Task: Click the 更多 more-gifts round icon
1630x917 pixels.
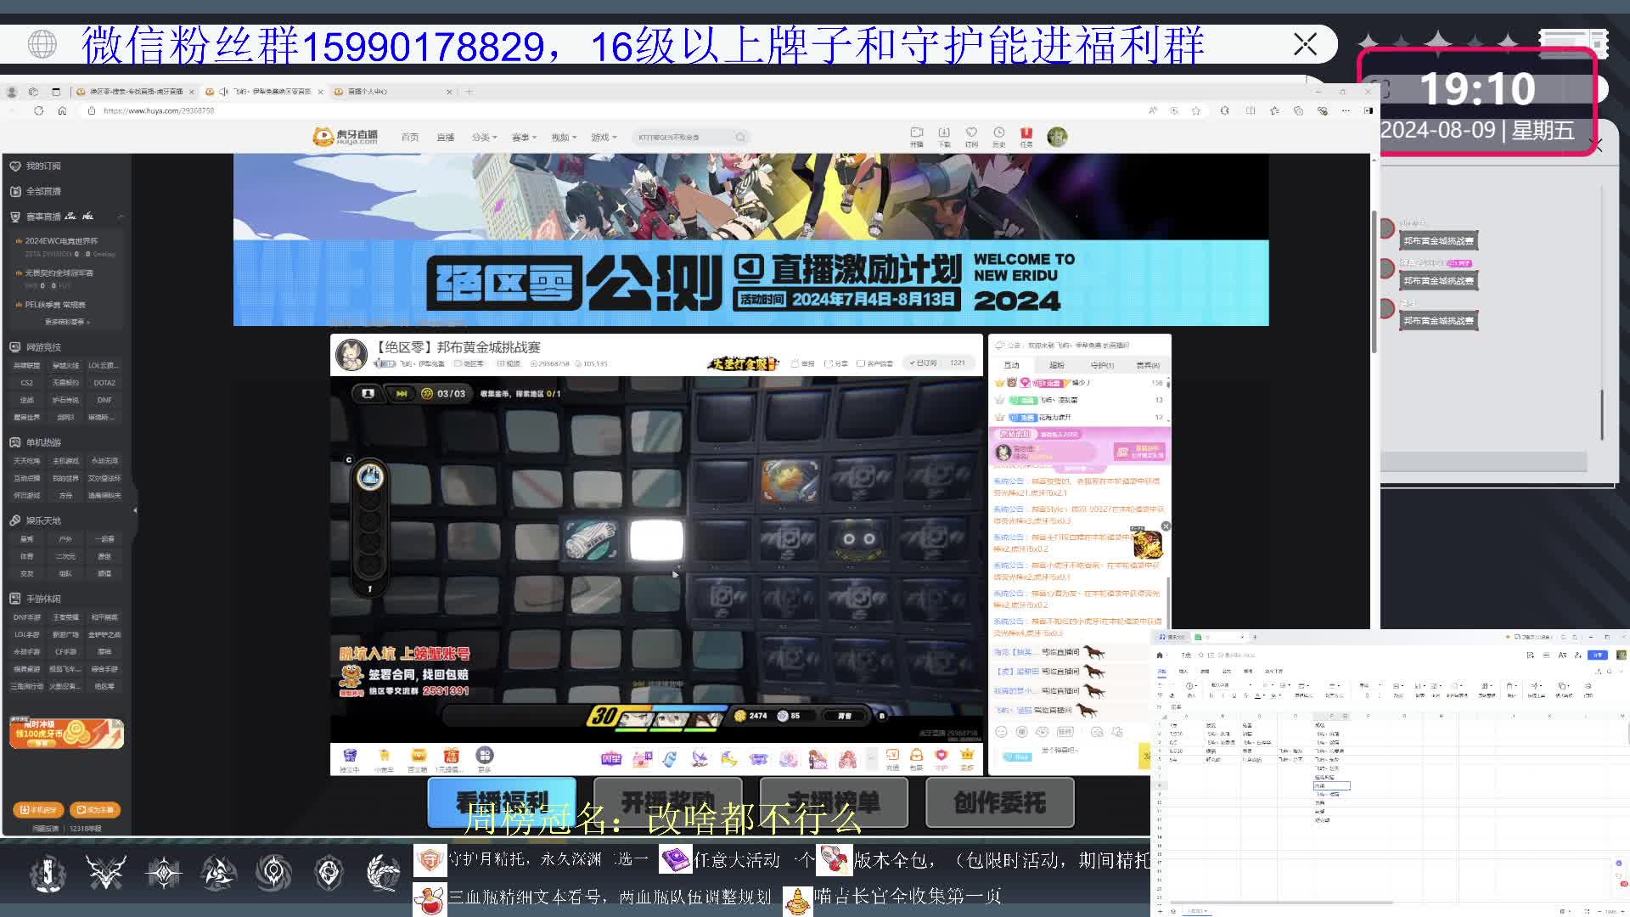Action: (485, 756)
